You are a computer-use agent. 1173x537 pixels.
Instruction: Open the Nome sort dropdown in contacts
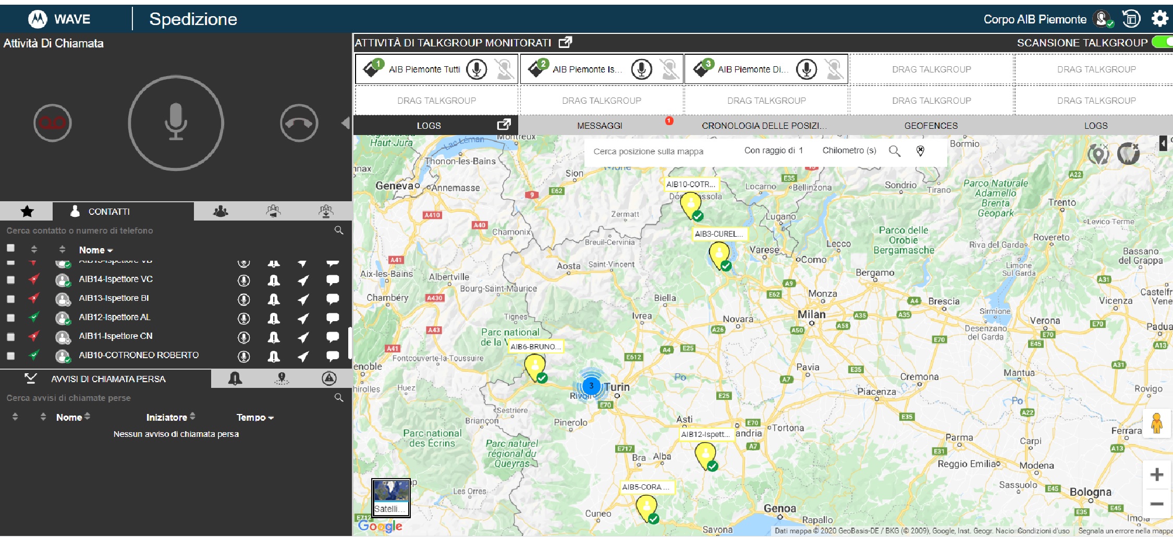point(96,250)
